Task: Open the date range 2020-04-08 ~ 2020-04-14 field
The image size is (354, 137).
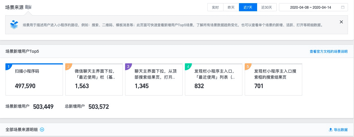Action: point(313,7)
